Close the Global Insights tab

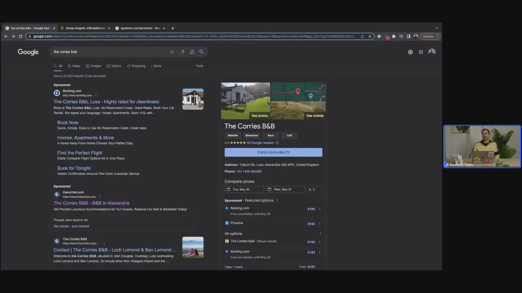pos(109,28)
